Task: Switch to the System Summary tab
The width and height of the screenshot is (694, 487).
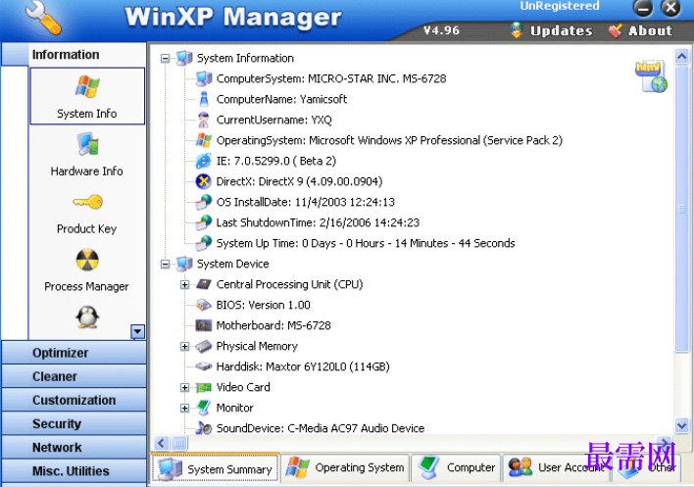Action: click(x=216, y=468)
